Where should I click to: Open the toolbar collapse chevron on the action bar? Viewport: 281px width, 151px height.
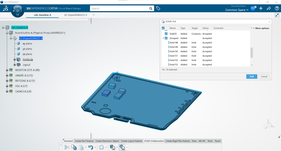click(61, 145)
